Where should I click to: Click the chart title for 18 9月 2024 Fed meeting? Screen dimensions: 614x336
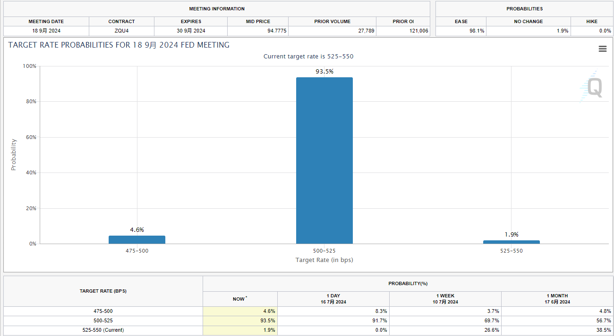point(119,45)
